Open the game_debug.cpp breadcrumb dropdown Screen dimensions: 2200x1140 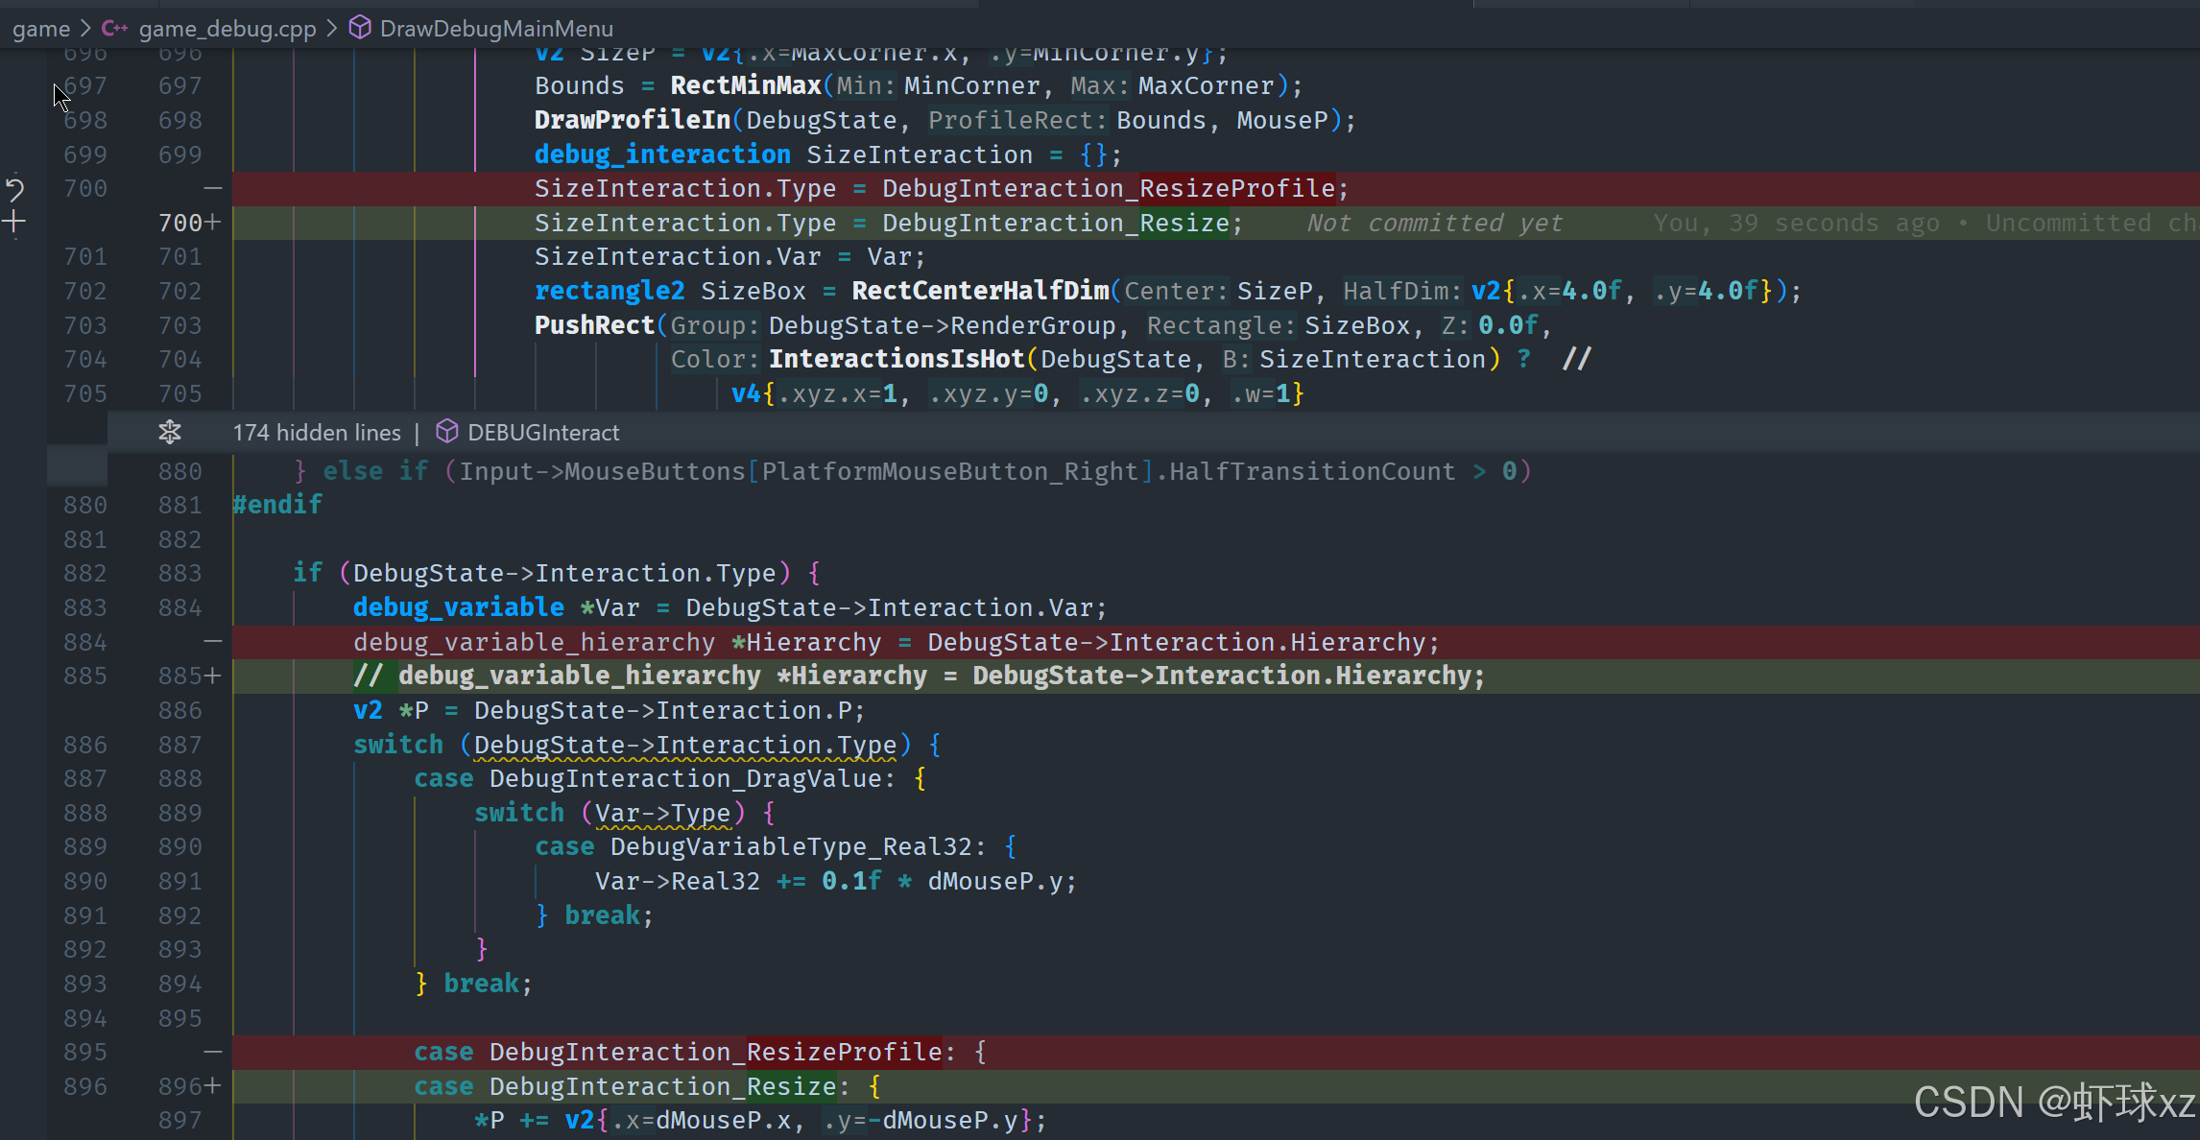click(227, 29)
